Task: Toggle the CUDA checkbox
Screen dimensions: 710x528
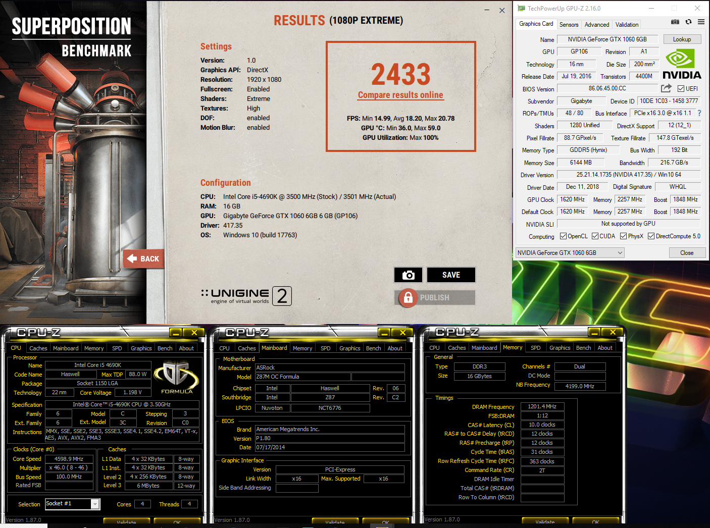Action: click(x=595, y=236)
